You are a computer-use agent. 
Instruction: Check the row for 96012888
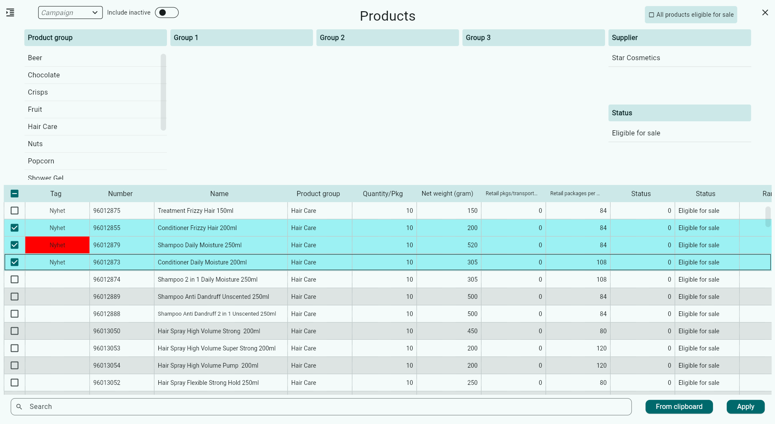pyautogui.click(x=15, y=314)
